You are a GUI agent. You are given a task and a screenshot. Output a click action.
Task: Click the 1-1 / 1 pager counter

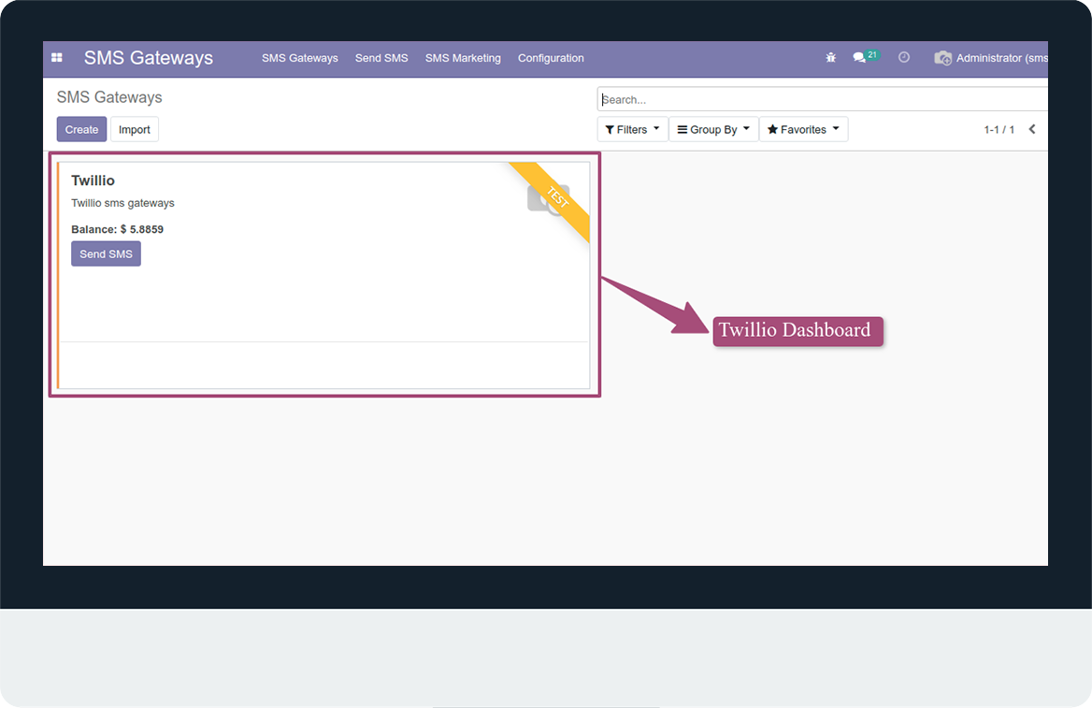click(999, 130)
